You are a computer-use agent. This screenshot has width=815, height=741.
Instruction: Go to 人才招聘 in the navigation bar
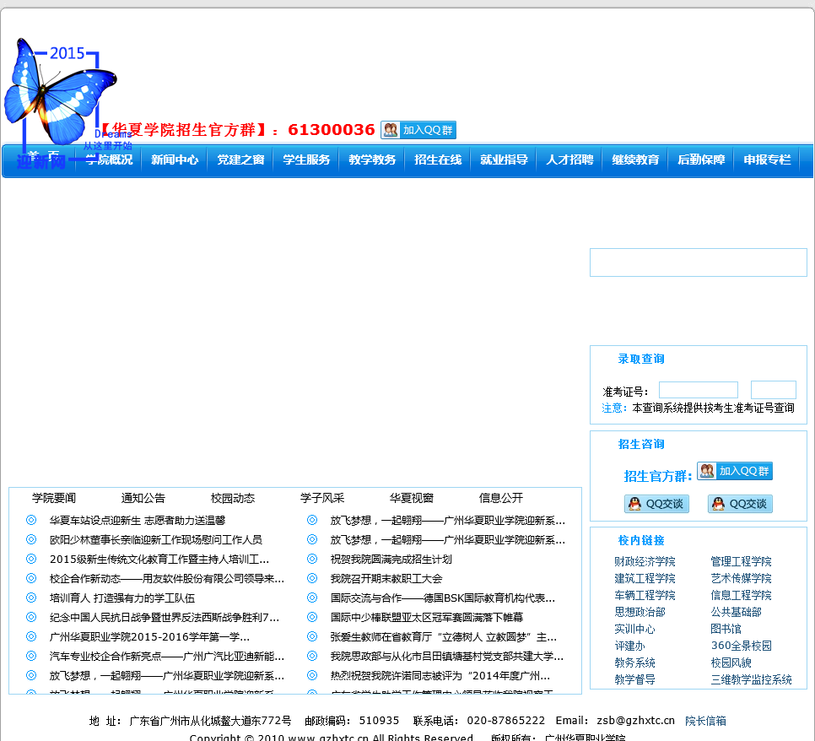[569, 160]
